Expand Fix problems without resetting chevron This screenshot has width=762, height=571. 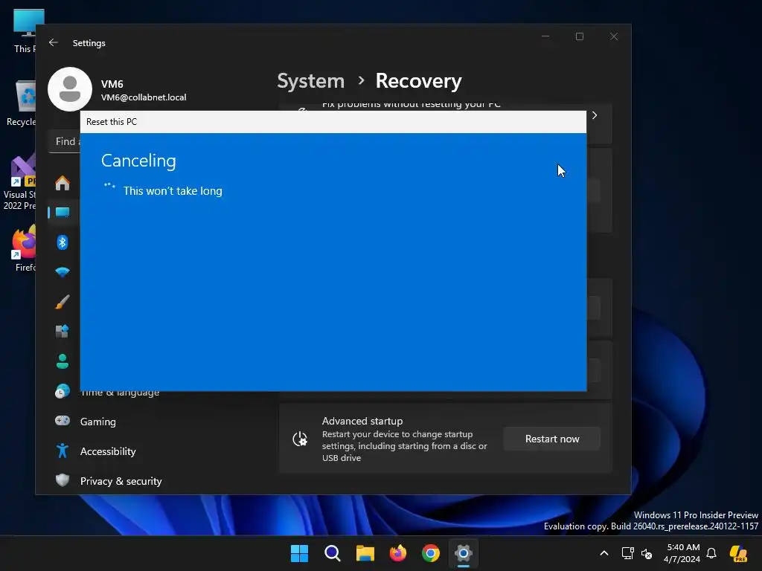point(595,115)
